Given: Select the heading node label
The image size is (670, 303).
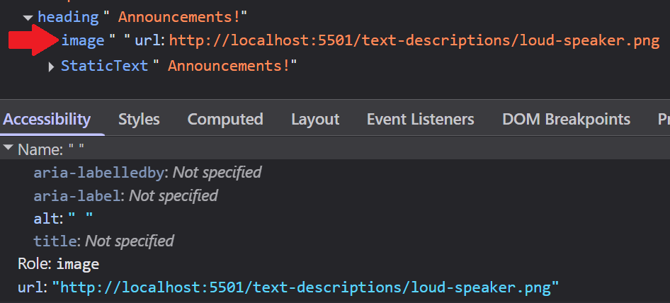Looking at the screenshot, I should [x=69, y=18].
